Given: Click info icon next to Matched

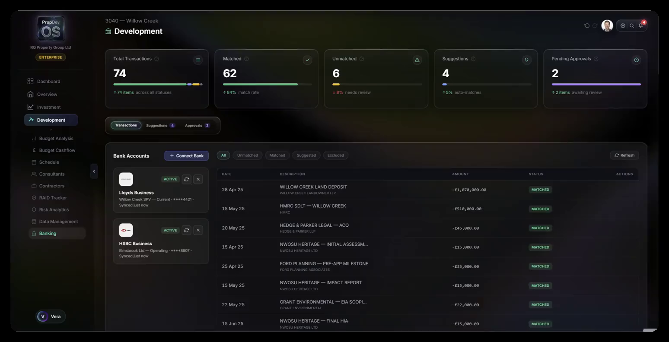Looking at the screenshot, I should point(246,59).
